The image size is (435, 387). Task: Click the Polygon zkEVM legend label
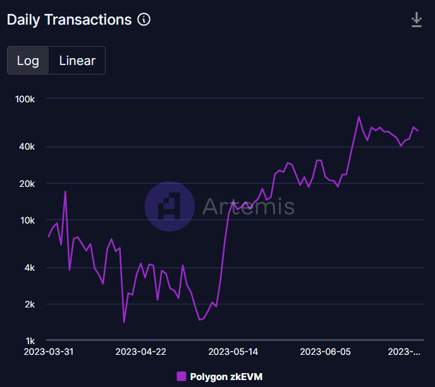click(226, 377)
